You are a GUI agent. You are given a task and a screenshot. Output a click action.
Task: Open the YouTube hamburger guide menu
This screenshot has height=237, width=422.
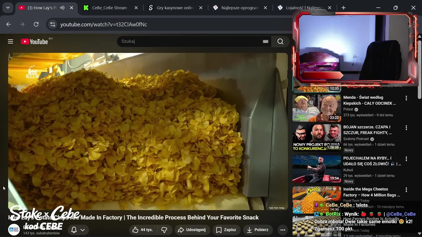11,41
